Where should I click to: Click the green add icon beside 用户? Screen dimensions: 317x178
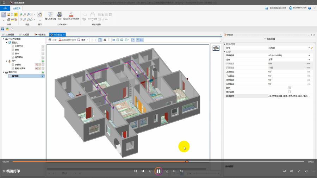click(x=43, y=61)
